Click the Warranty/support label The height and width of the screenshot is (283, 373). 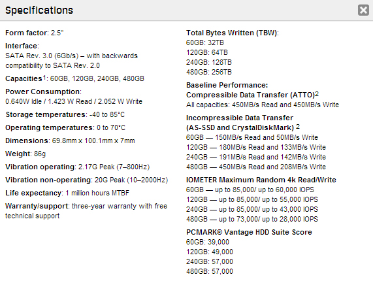[x=37, y=206]
